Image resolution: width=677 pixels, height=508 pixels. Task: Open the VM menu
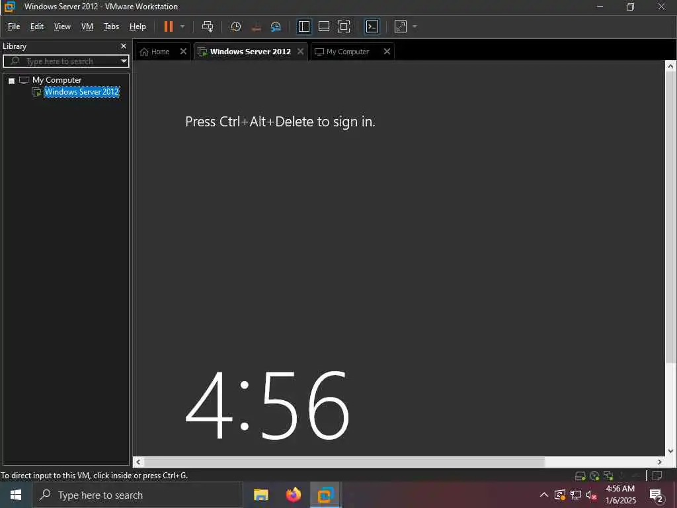tap(87, 26)
